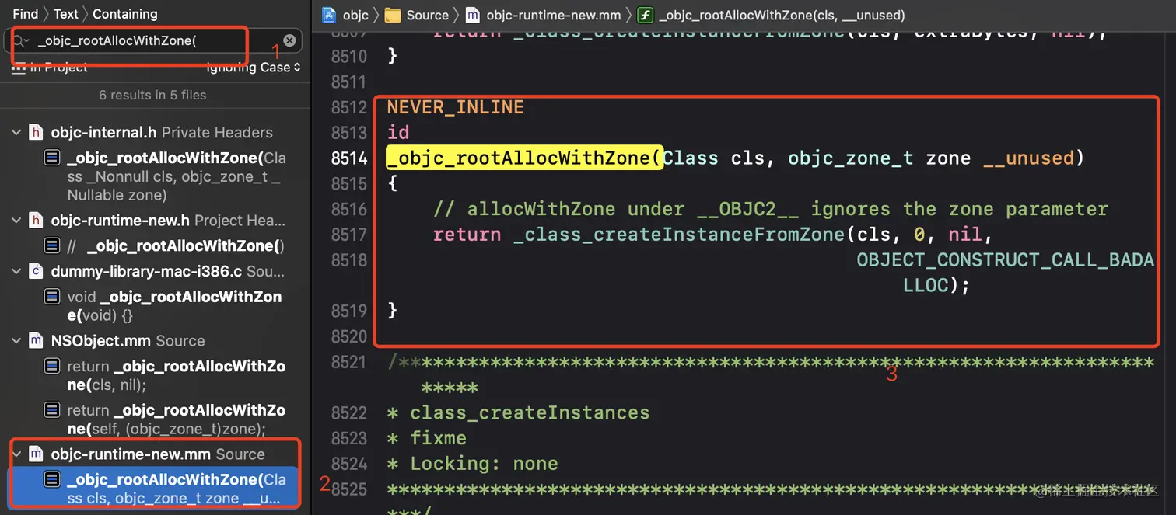This screenshot has height=515, width=1176.
Task: Click the id return type on line 8513
Action: tap(398, 133)
